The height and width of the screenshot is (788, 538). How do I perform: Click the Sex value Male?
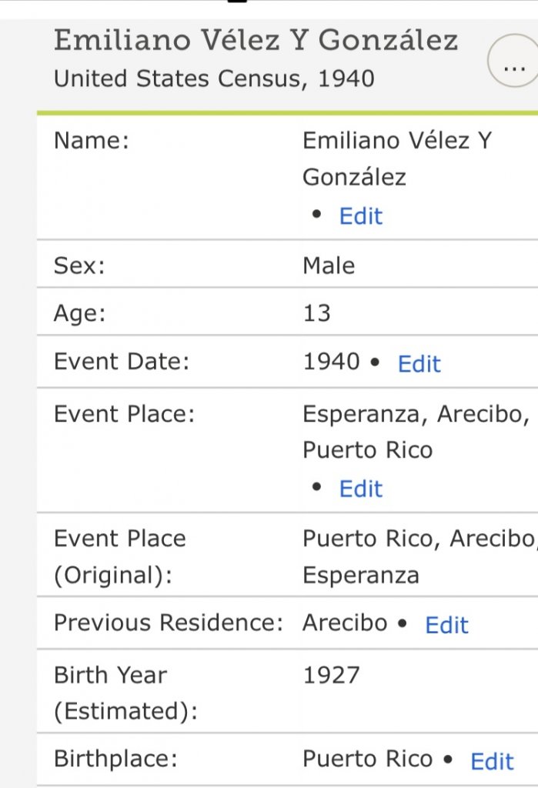pyautogui.click(x=329, y=266)
